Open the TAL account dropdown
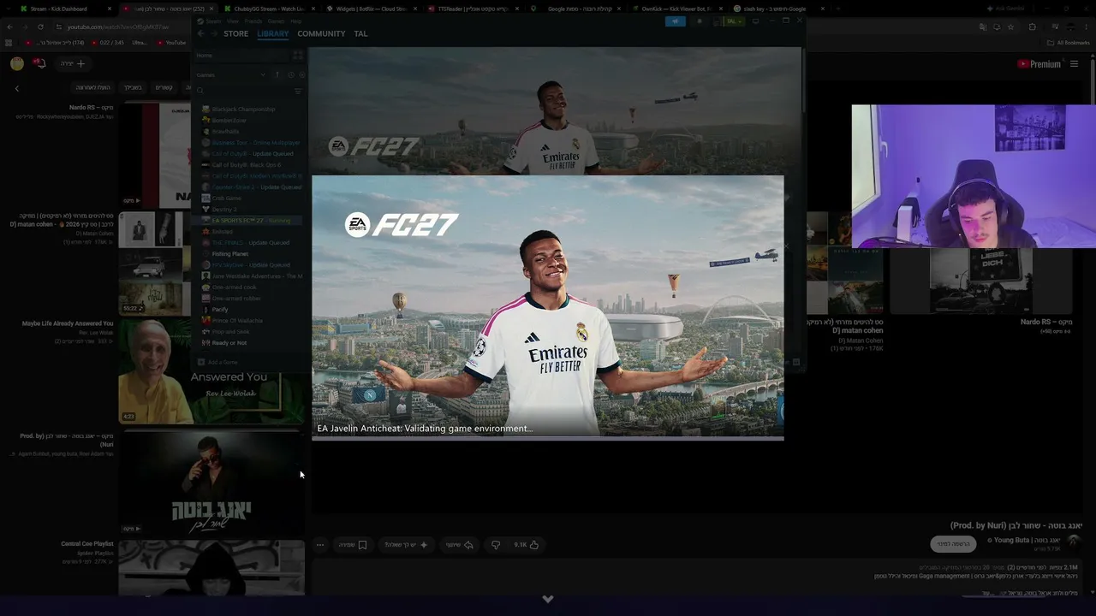1096x616 pixels. pos(733,21)
